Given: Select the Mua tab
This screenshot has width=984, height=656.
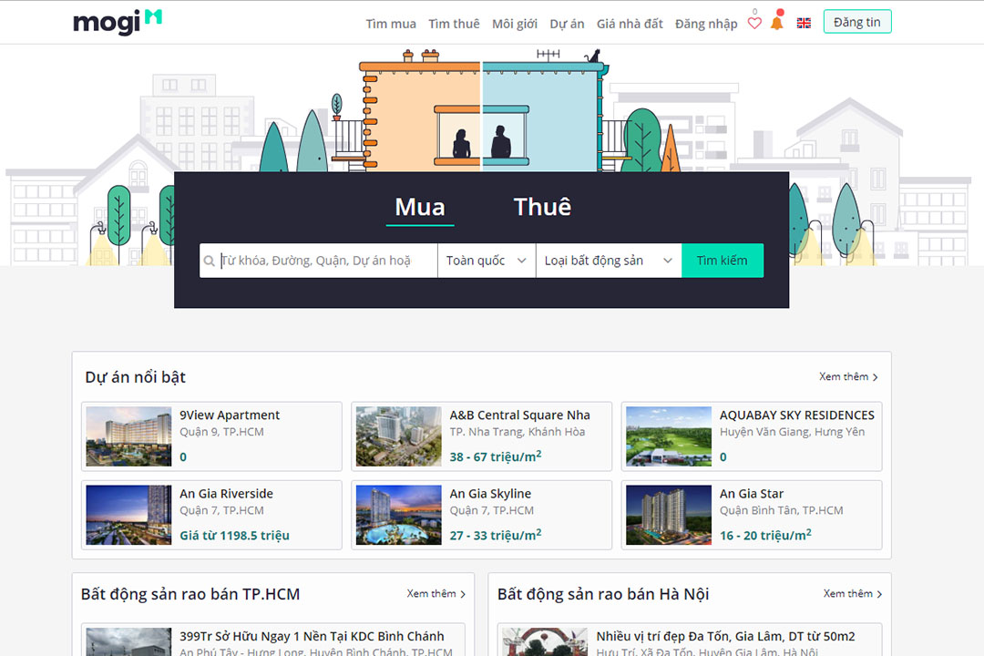Looking at the screenshot, I should [419, 207].
